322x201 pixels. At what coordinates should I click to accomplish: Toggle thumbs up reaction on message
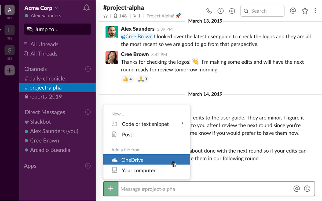(127, 79)
